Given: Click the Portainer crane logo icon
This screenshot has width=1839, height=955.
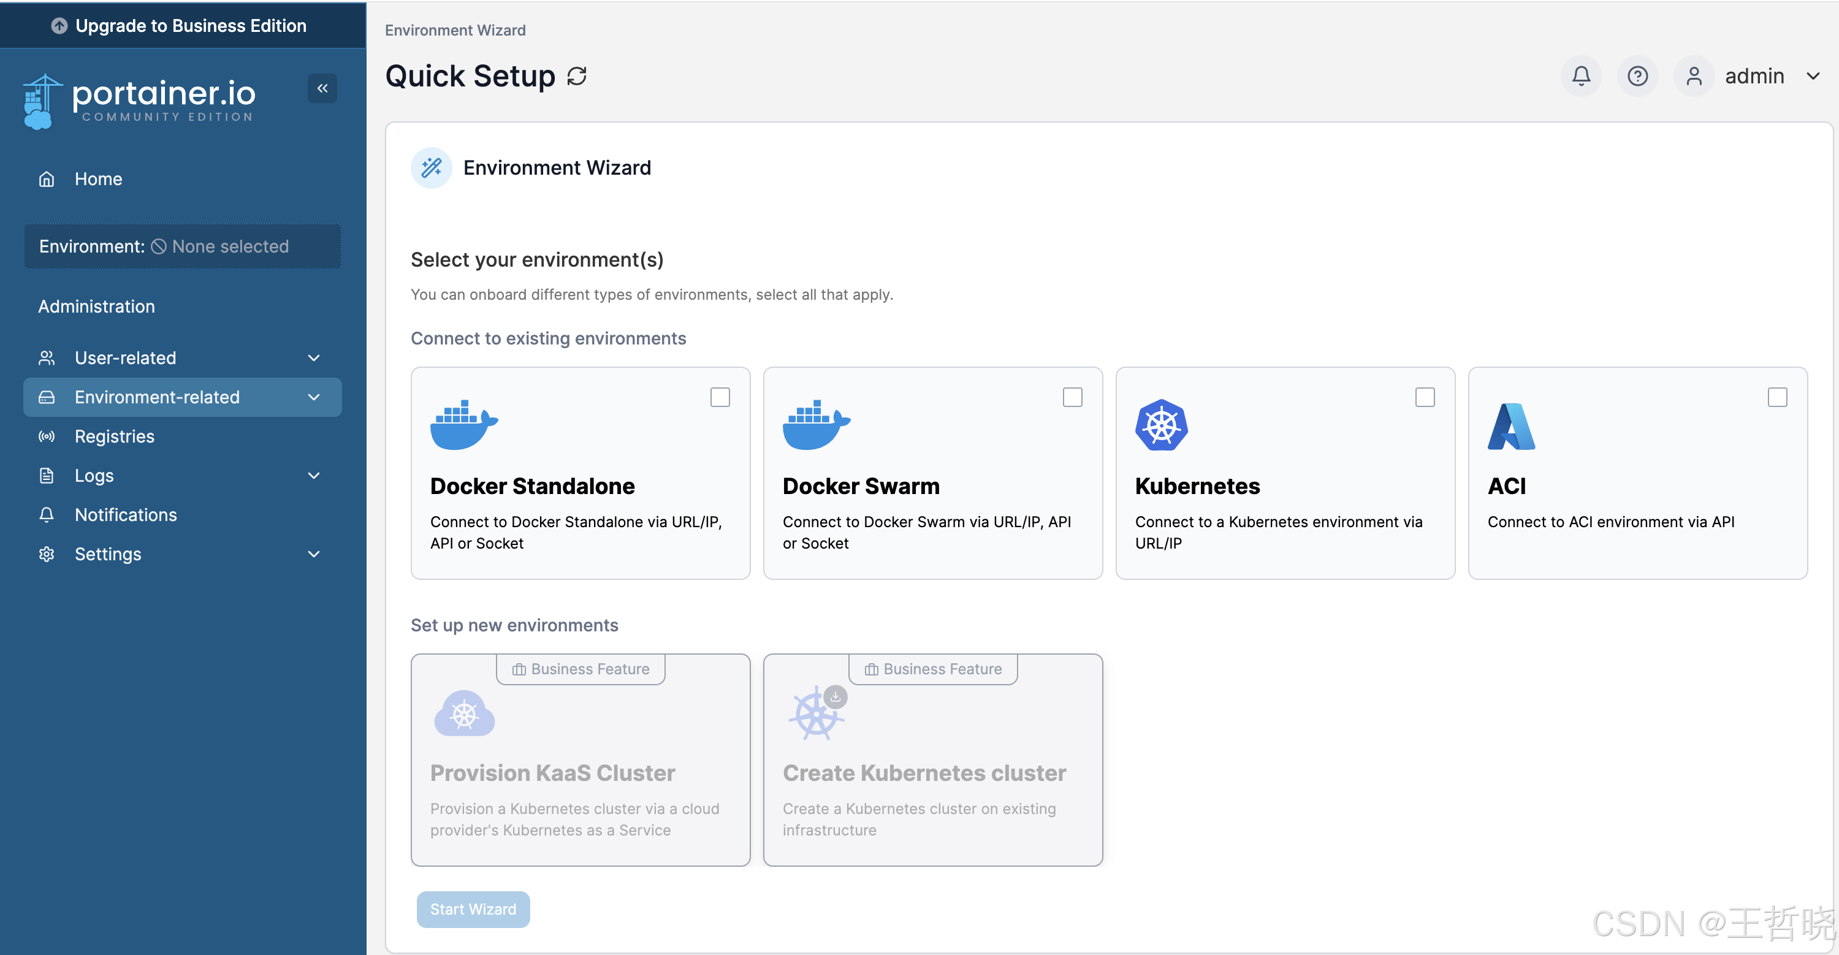Looking at the screenshot, I should (42, 101).
